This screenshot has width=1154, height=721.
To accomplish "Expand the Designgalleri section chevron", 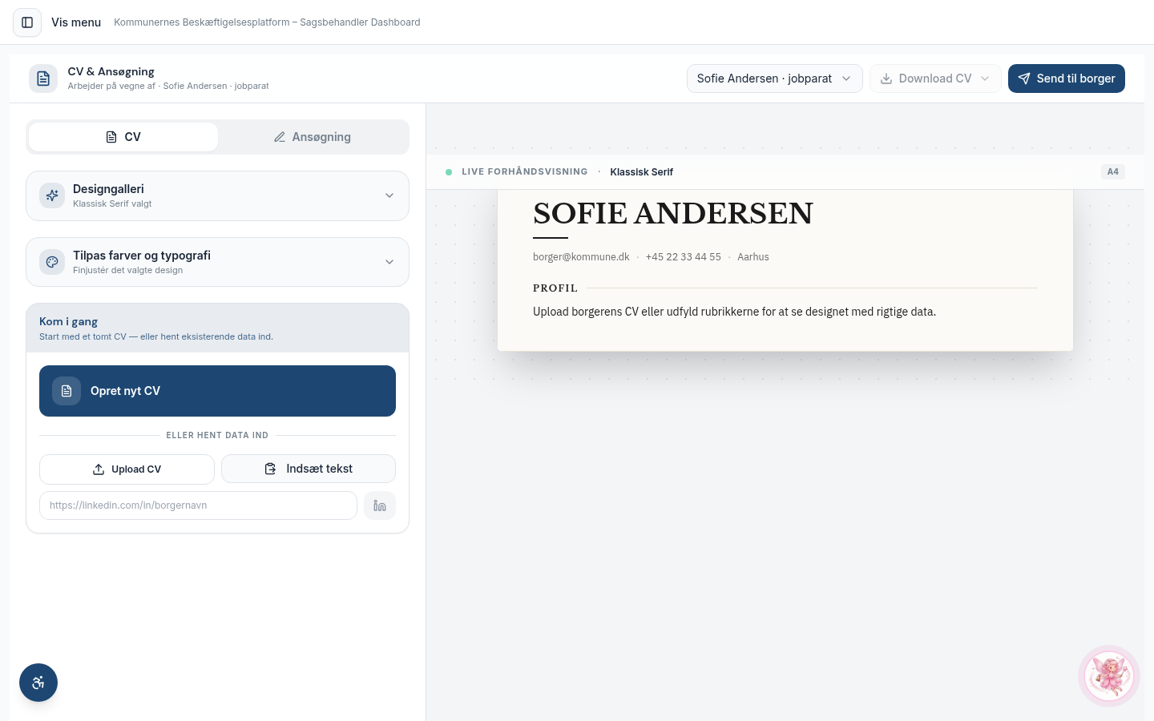I will 389,195.
